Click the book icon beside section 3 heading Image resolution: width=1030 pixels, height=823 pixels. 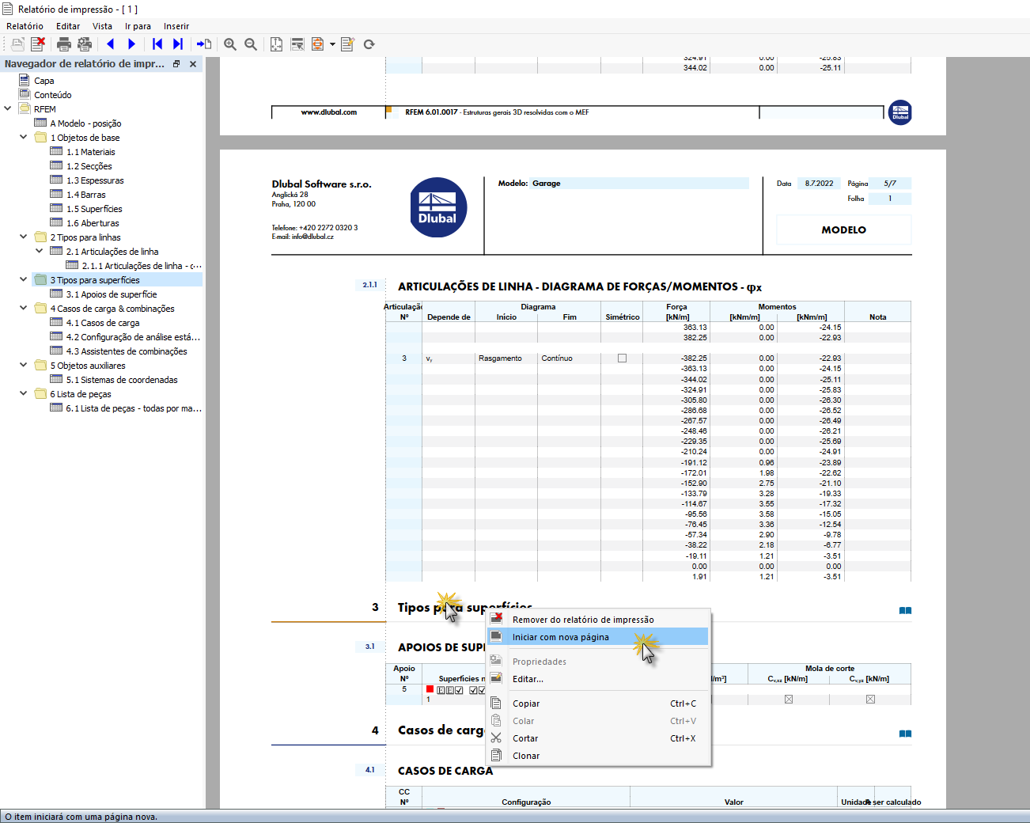pos(905,610)
